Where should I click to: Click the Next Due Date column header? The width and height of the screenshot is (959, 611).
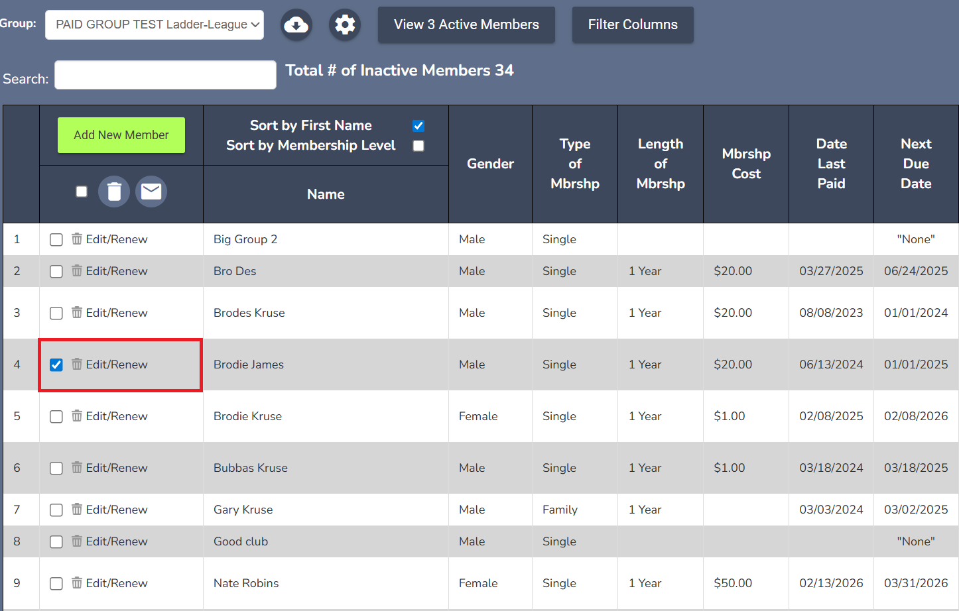(916, 164)
